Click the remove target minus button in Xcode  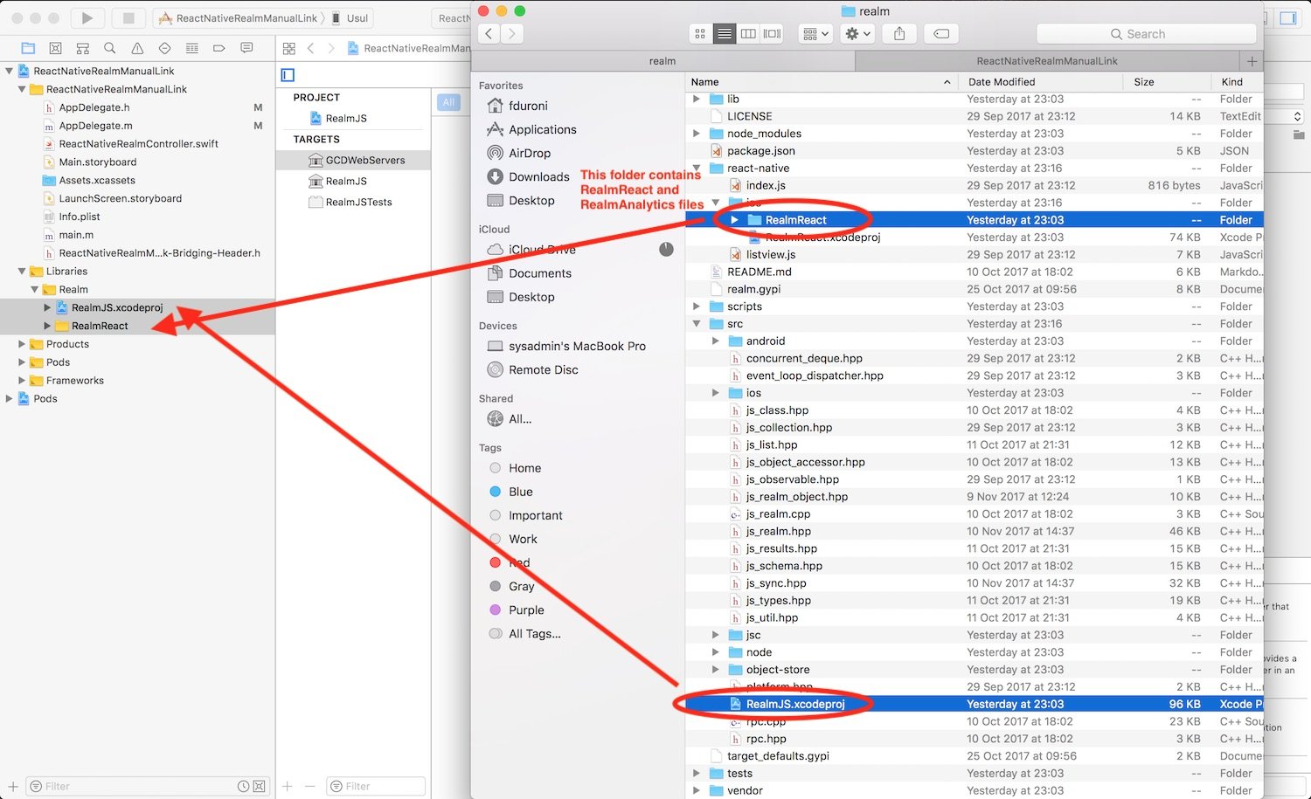click(309, 786)
